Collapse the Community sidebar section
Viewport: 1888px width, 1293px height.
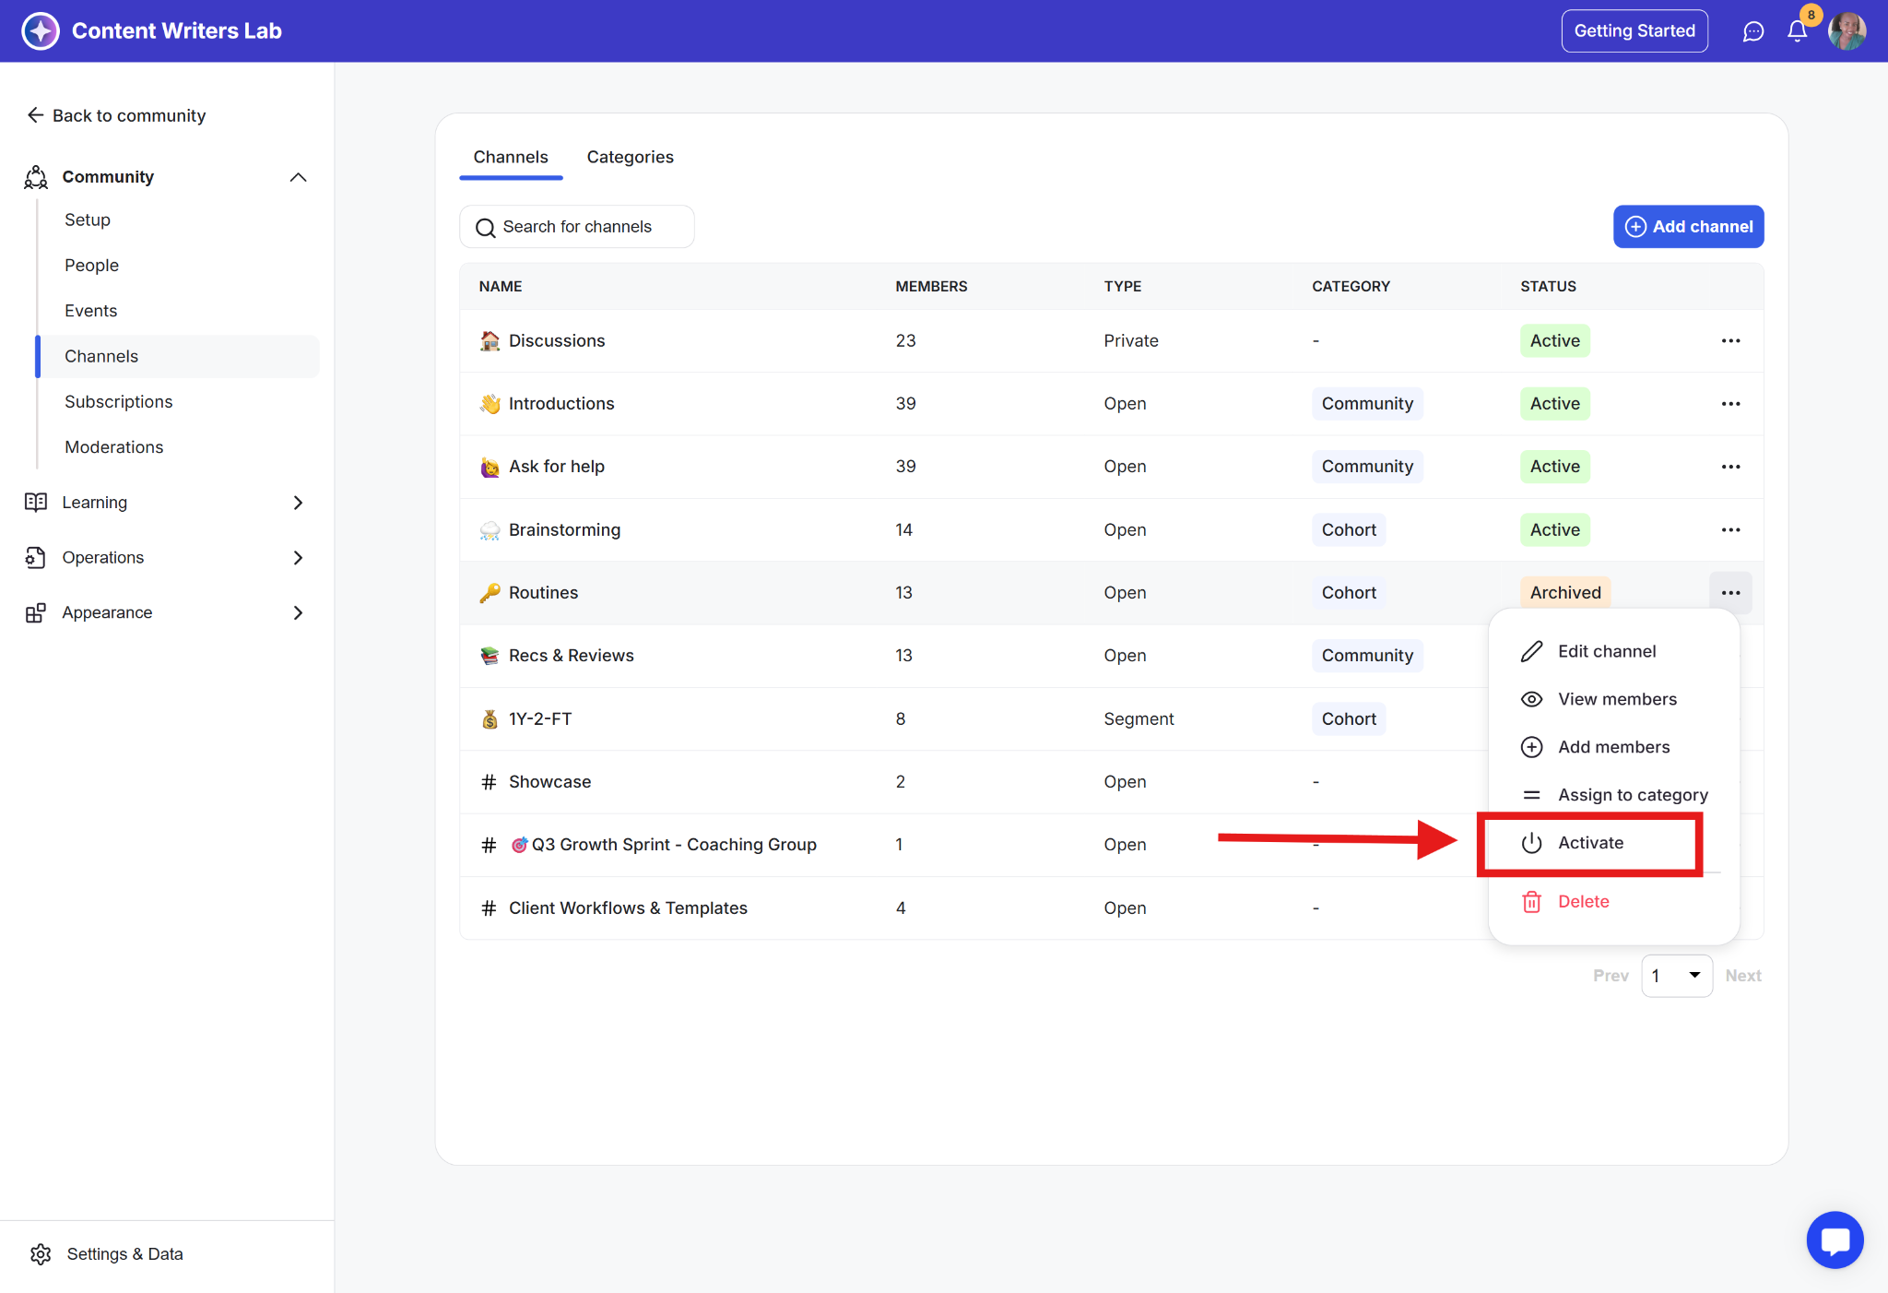point(298,177)
